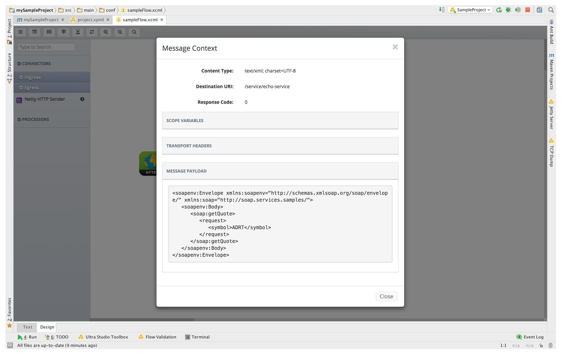Click the Run with coverage icon

click(518, 10)
